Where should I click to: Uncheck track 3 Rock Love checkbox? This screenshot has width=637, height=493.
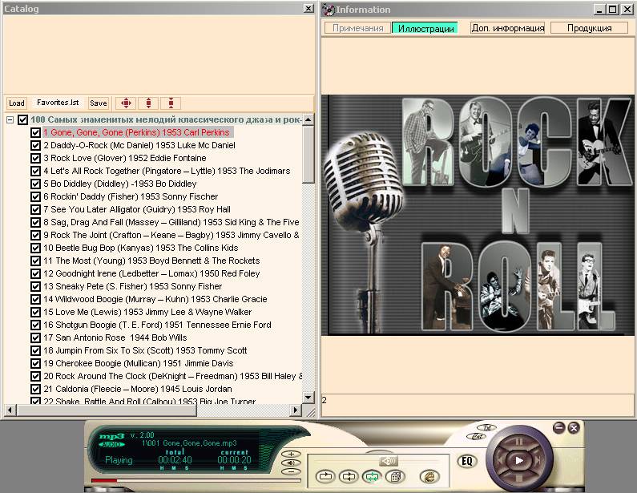pos(35,158)
